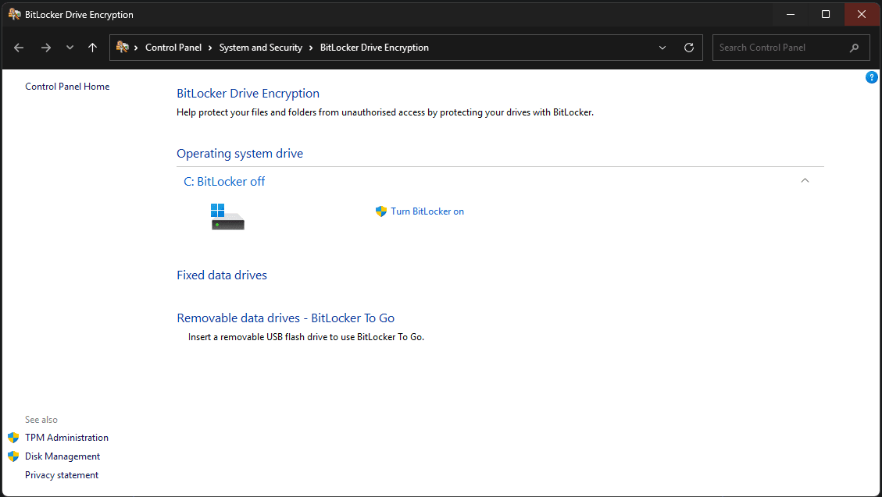Open Disk Management
Screen dimensions: 882x497
(x=62, y=456)
